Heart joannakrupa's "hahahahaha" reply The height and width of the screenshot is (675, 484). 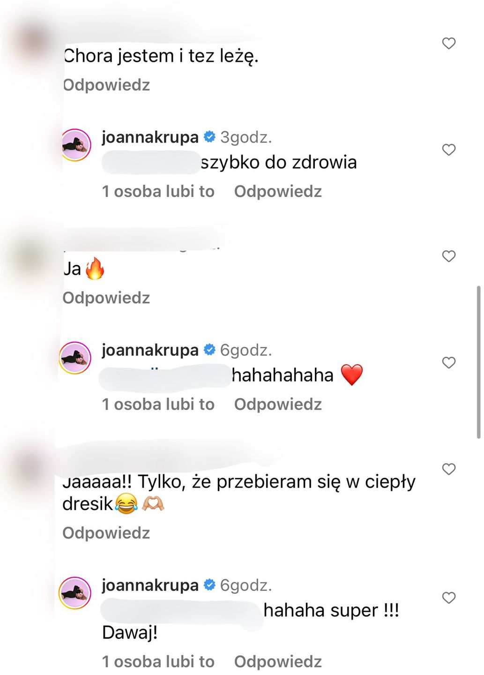[448, 363]
